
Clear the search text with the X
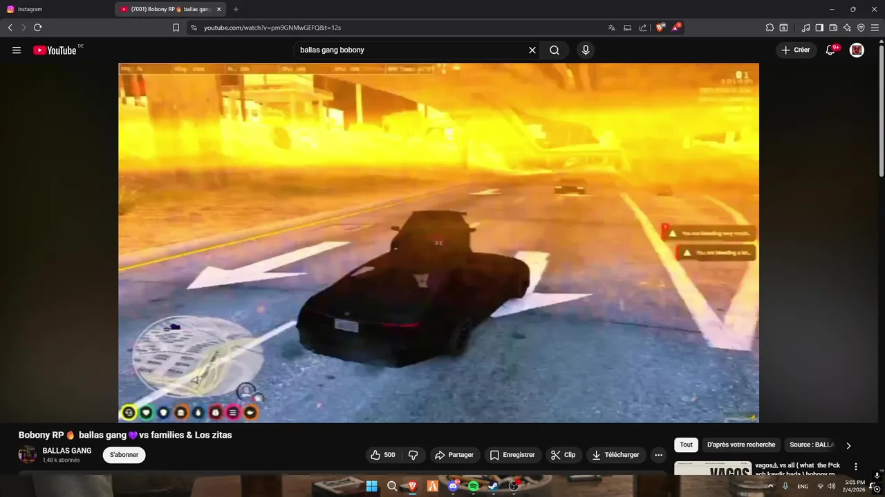tap(532, 50)
